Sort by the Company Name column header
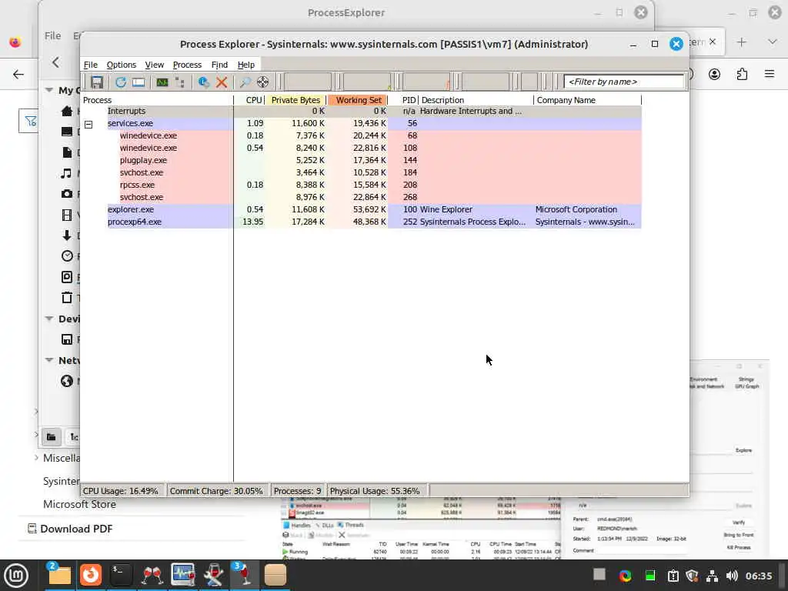 pos(587,100)
